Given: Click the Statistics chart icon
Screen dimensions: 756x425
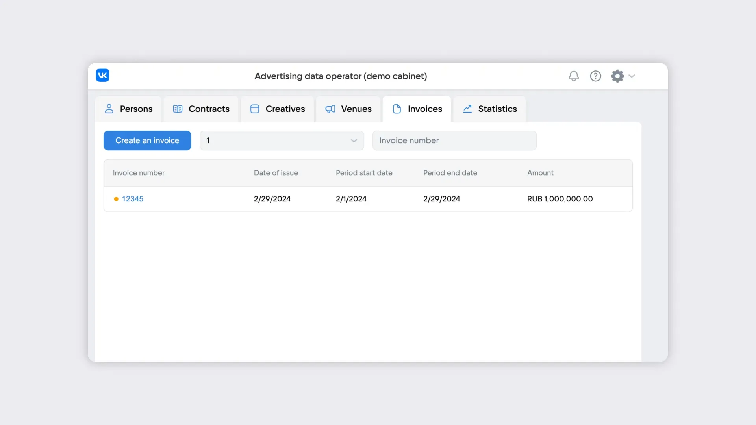Looking at the screenshot, I should pyautogui.click(x=467, y=109).
